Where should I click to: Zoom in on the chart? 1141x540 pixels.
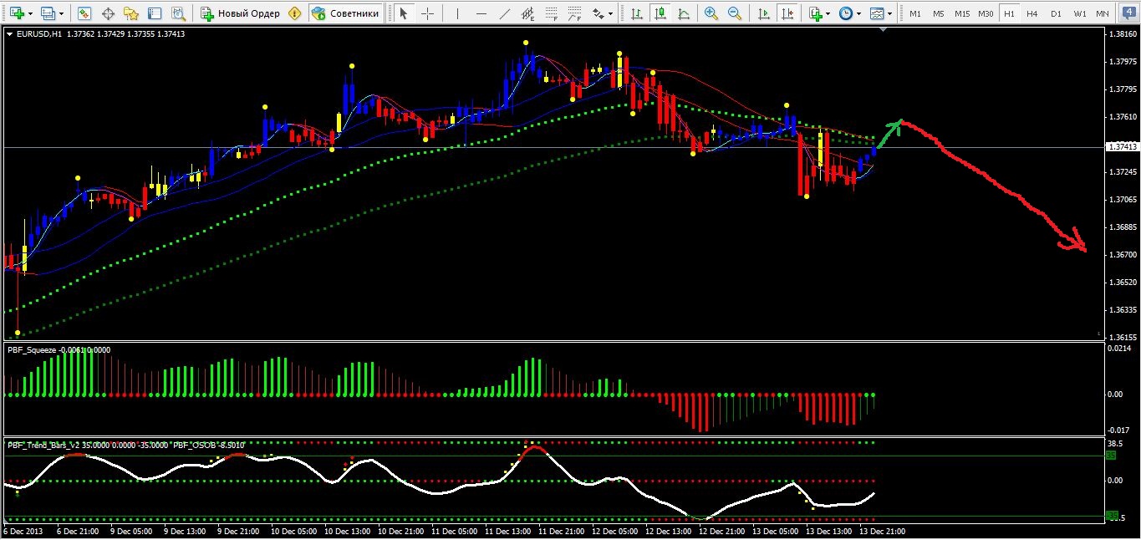[711, 13]
